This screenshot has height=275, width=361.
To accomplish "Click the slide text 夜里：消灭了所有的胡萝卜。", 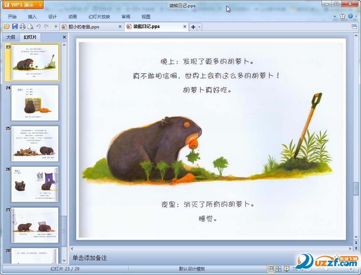I will (208, 204).
